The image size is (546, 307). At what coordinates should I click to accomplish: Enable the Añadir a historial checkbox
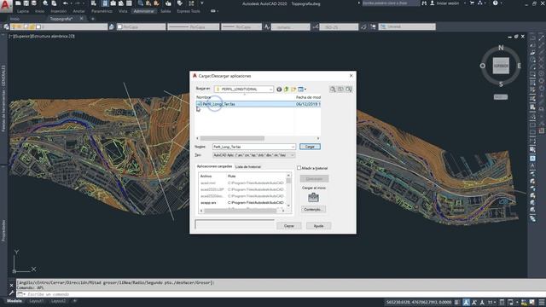299,168
